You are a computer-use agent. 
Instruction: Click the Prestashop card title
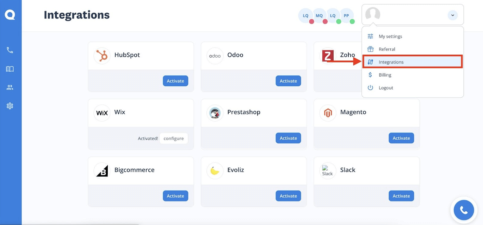[244, 112]
